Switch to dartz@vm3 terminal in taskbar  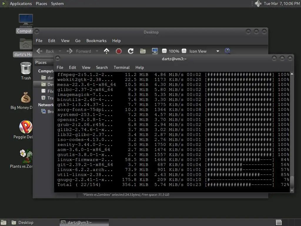click(84, 222)
